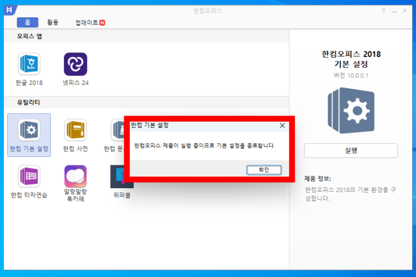The width and height of the screenshot is (416, 277).
Task: Click the large gear settings icon in the info panel
Action: pos(351,111)
